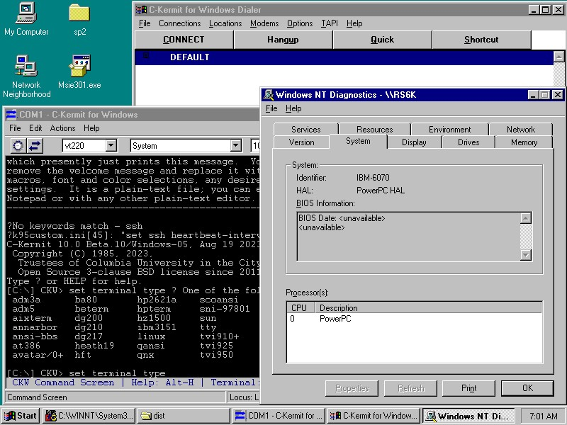
Task: Click the down arrow of the BIOS Information scrollbar
Action: click(525, 255)
